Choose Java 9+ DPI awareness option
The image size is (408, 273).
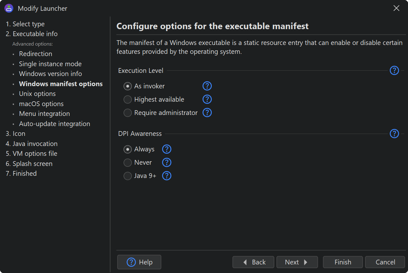pyautogui.click(x=128, y=176)
